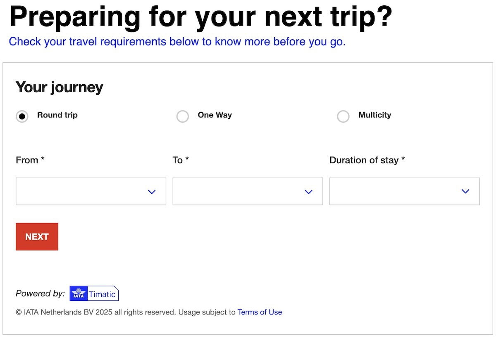Screen dimensions: 496x338
Task: Open the From country select box
Action: point(83,191)
